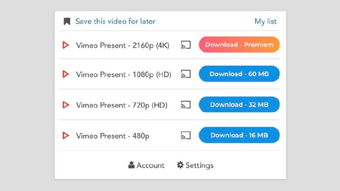340x191 pixels.
Task: Click the play icon for 480p video
Action: point(66,135)
